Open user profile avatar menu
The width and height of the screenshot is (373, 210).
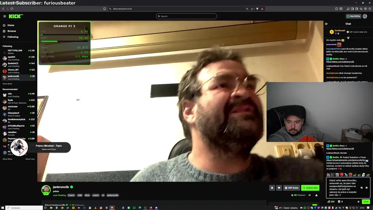(365, 16)
